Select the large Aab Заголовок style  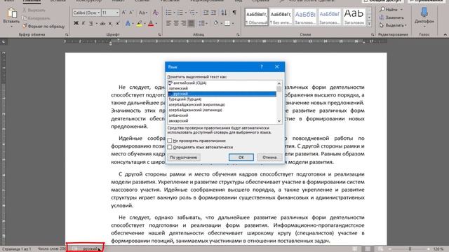pyautogui.click(x=354, y=17)
